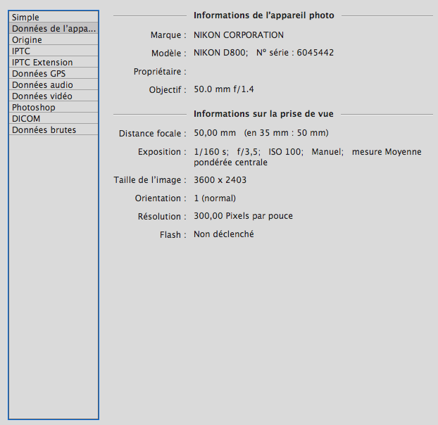Viewport: 438px width, 425px height.
Task: Open the Données de l'appareil section
Action: (53, 29)
